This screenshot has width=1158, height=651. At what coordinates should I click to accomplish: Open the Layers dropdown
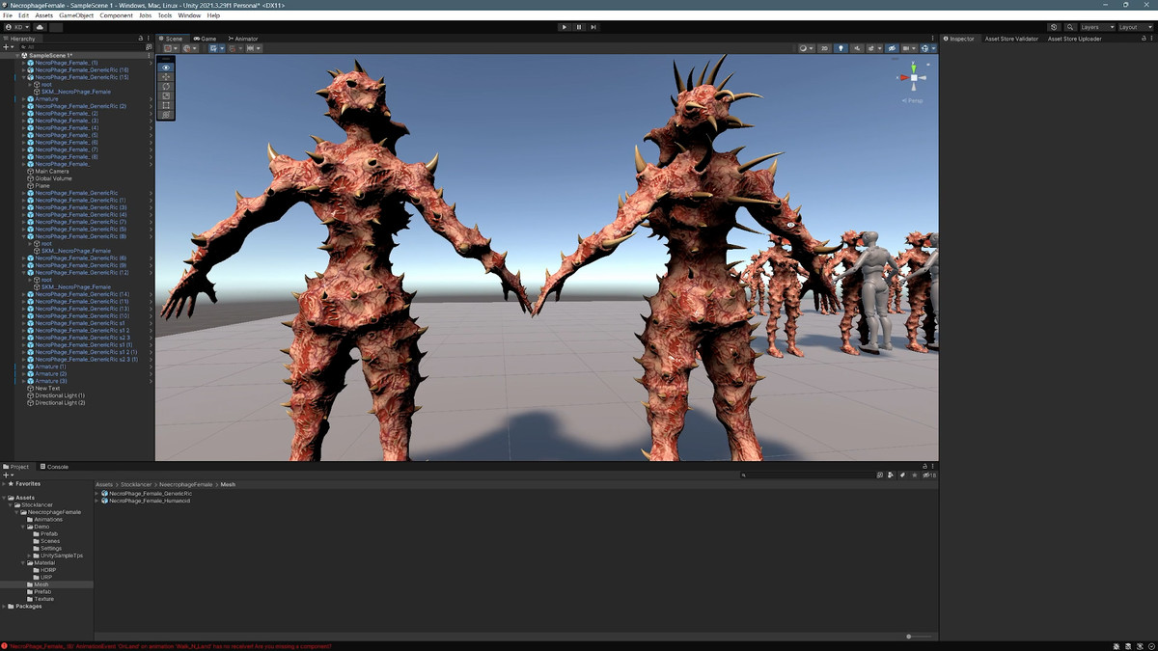[x=1096, y=27]
